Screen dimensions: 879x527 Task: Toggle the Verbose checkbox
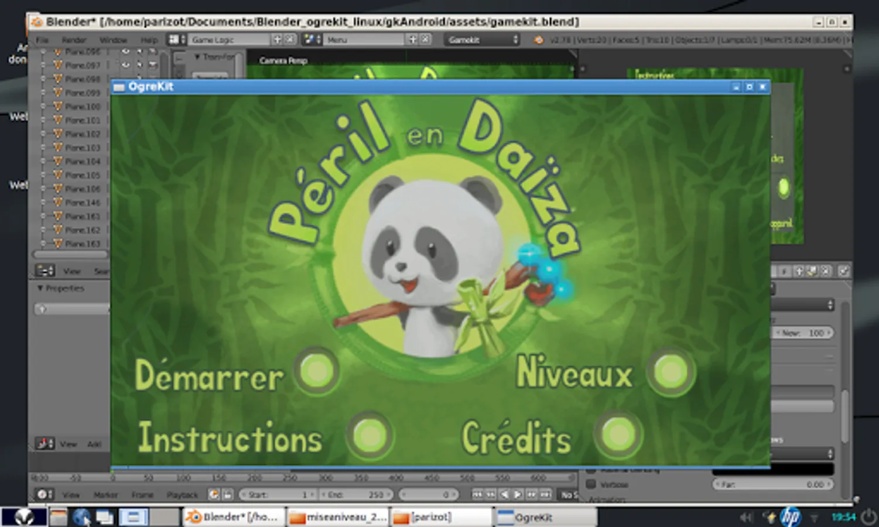tap(591, 484)
